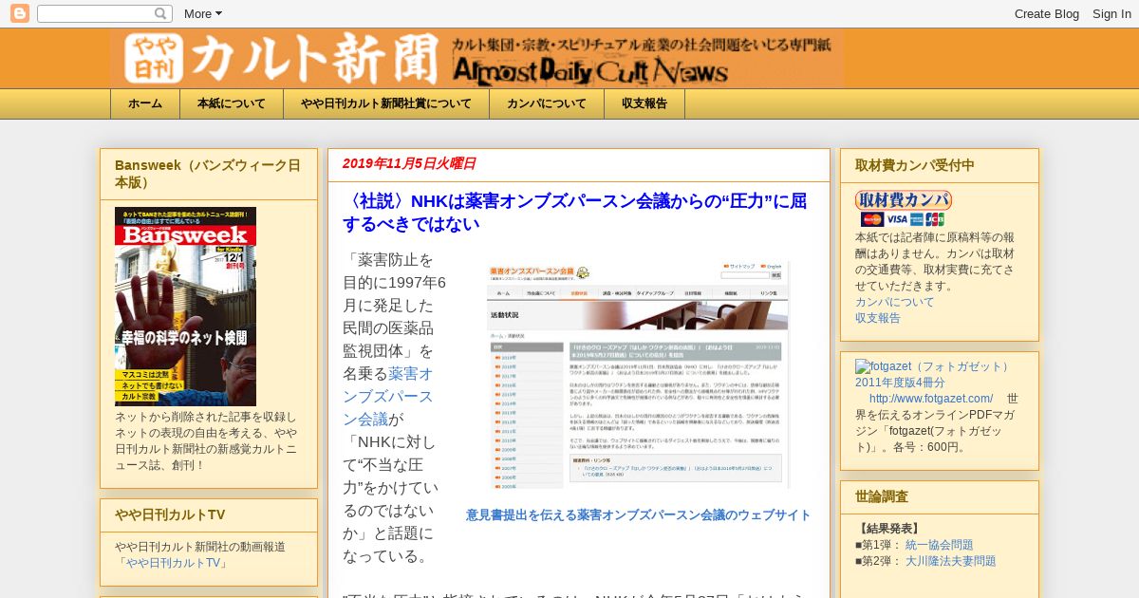Open the 収支報告 menu tab
The height and width of the screenshot is (598, 1139).
coord(644,104)
